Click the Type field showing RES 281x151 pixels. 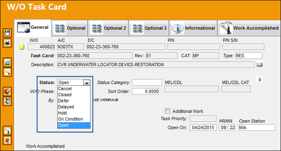[x=249, y=56]
